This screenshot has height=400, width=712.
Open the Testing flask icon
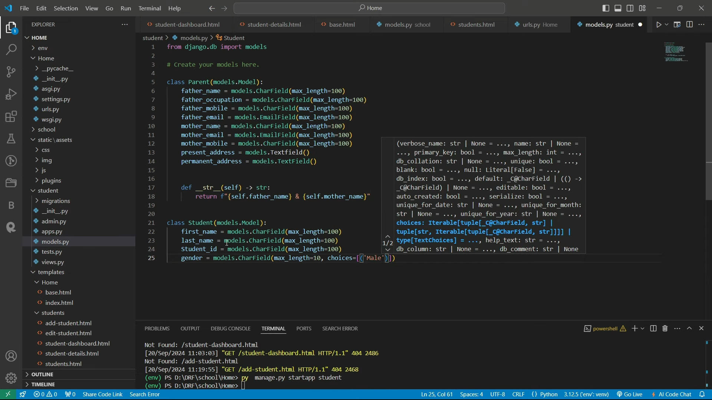pyautogui.click(x=11, y=139)
